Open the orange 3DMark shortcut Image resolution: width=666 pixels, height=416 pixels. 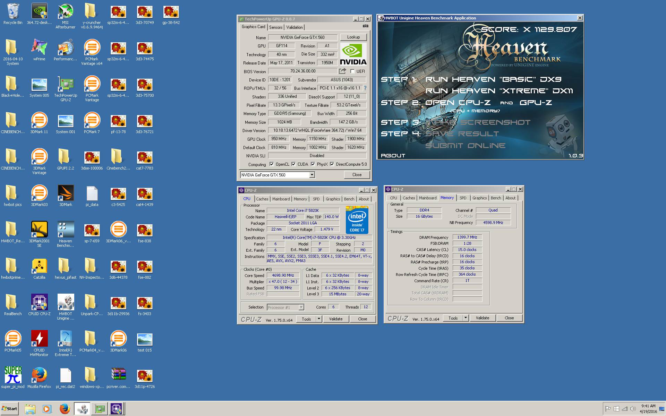pyautogui.click(x=66, y=196)
